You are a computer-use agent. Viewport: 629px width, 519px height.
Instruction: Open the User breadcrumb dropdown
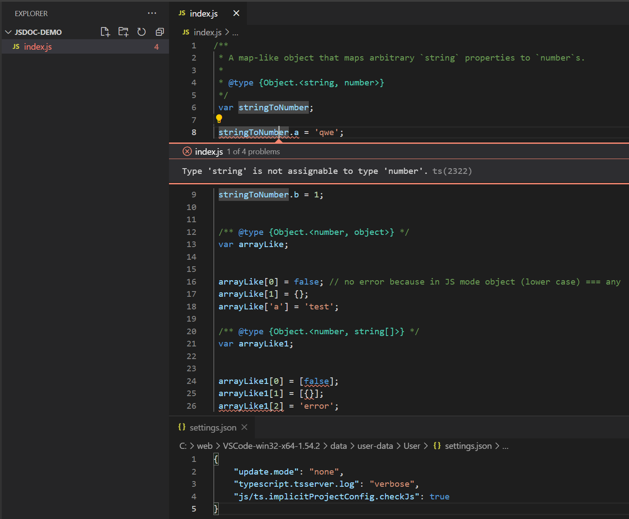point(412,445)
